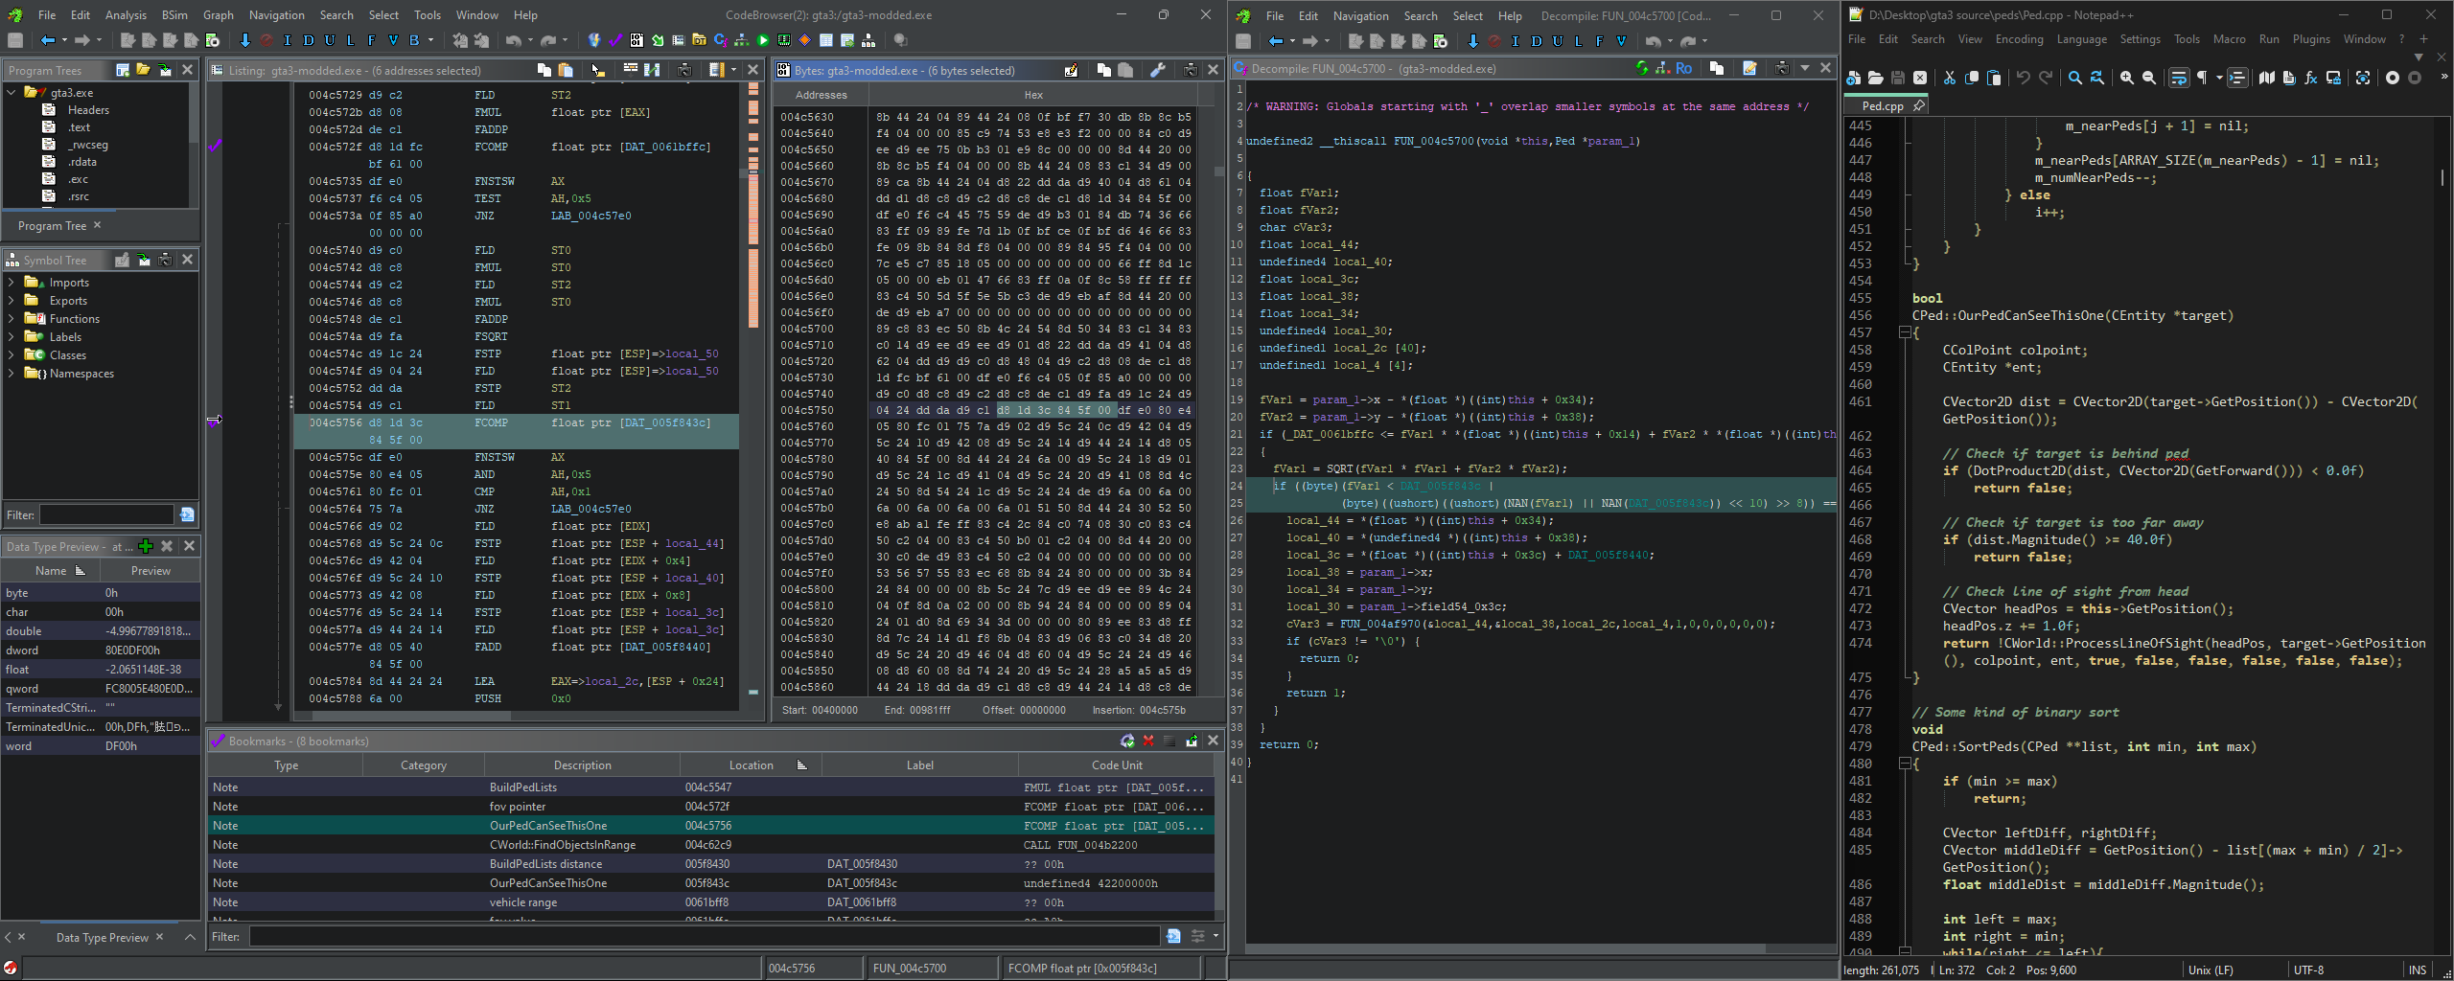The image size is (2454, 981).
Task: Take a snapshot of the Listing panel
Action: point(684,70)
